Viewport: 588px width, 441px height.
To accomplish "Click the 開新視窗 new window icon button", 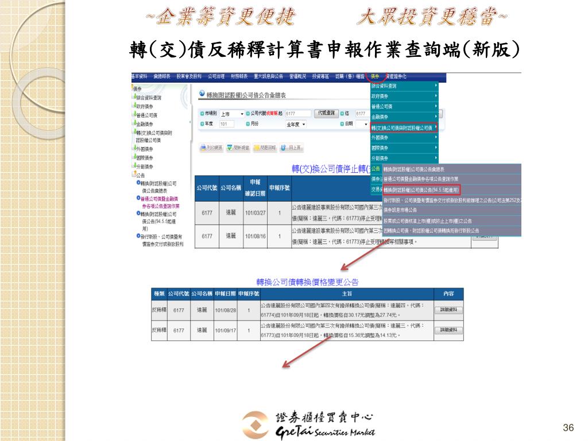I will (x=238, y=148).
